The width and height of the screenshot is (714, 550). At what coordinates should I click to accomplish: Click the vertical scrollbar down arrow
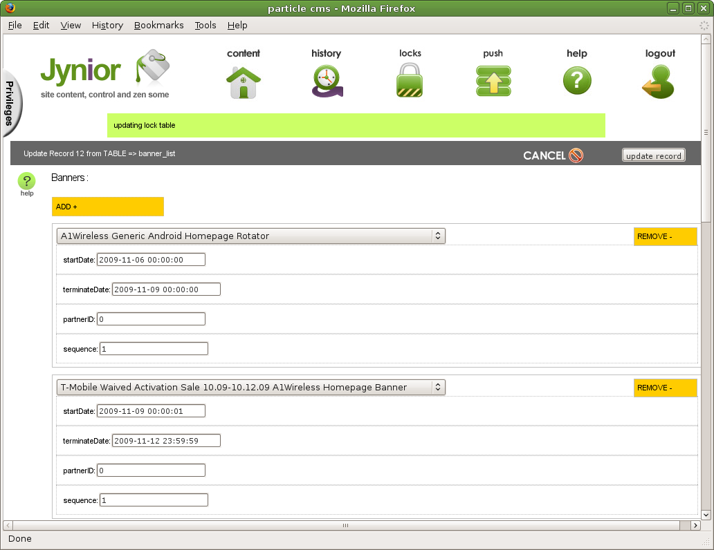coord(706,514)
